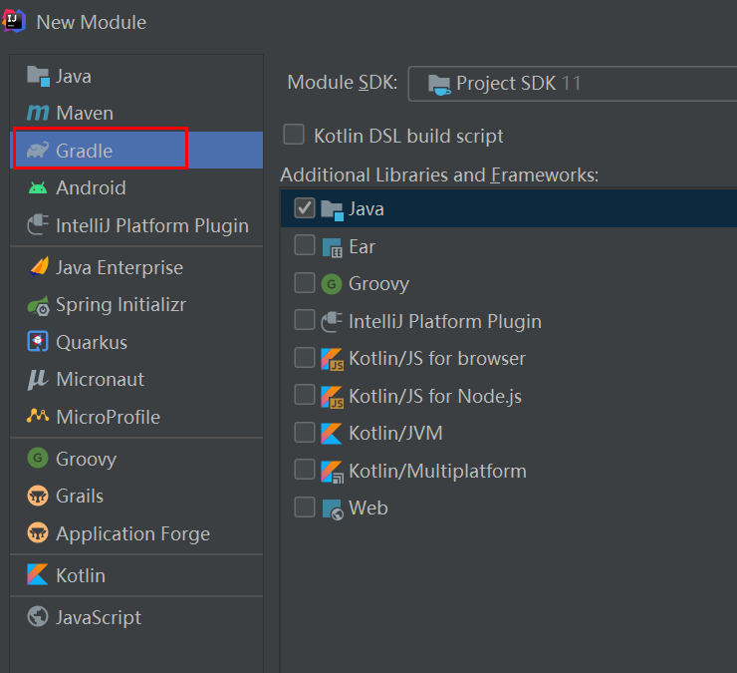The width and height of the screenshot is (737, 673).
Task: Click the 'Kotlin/Multiplatform' framework label
Action: (437, 471)
